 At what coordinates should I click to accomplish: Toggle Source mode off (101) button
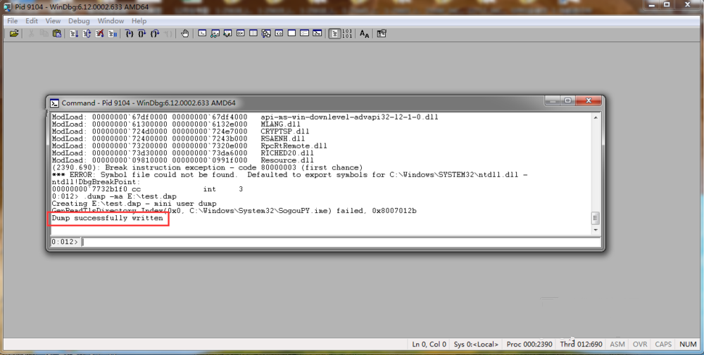click(x=347, y=34)
